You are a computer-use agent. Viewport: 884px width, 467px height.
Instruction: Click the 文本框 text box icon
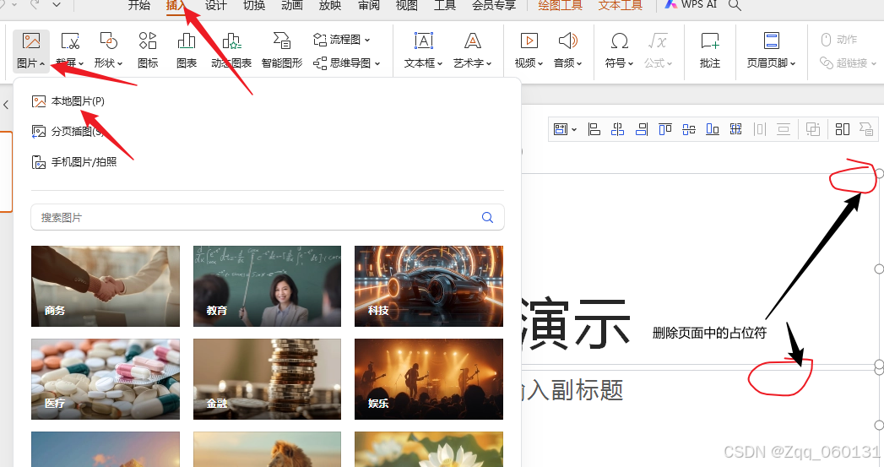(423, 41)
